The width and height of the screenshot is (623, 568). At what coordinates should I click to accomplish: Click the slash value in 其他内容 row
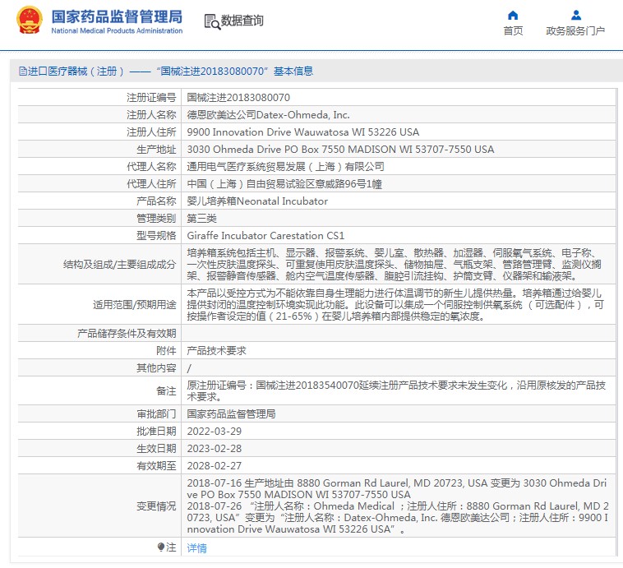click(x=189, y=368)
